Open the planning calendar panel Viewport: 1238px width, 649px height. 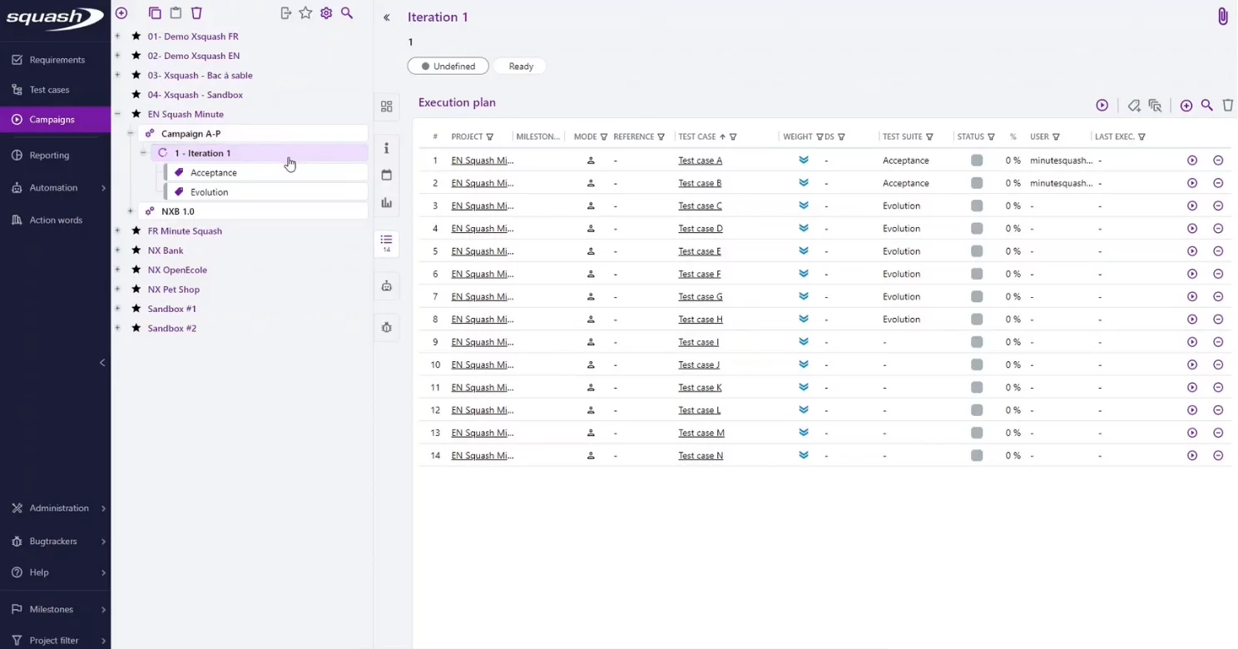click(386, 175)
